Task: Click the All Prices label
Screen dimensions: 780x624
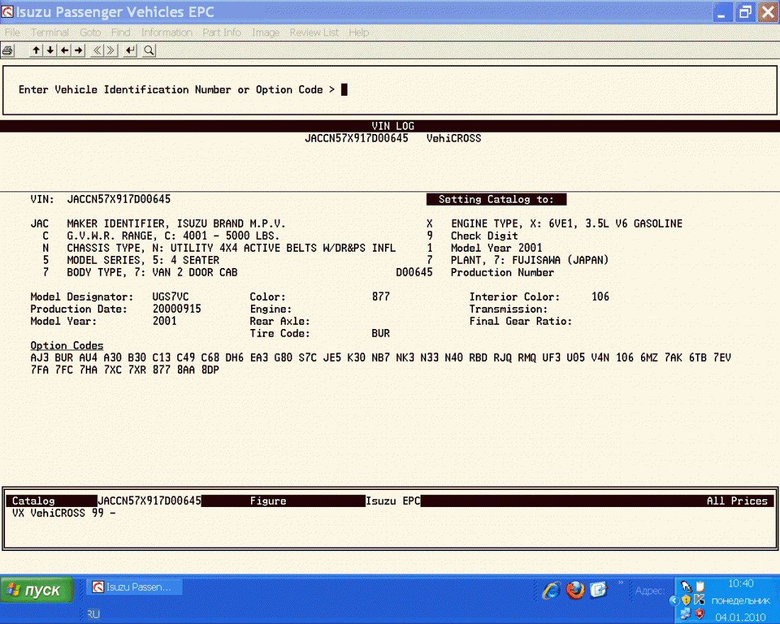Action: tap(737, 501)
